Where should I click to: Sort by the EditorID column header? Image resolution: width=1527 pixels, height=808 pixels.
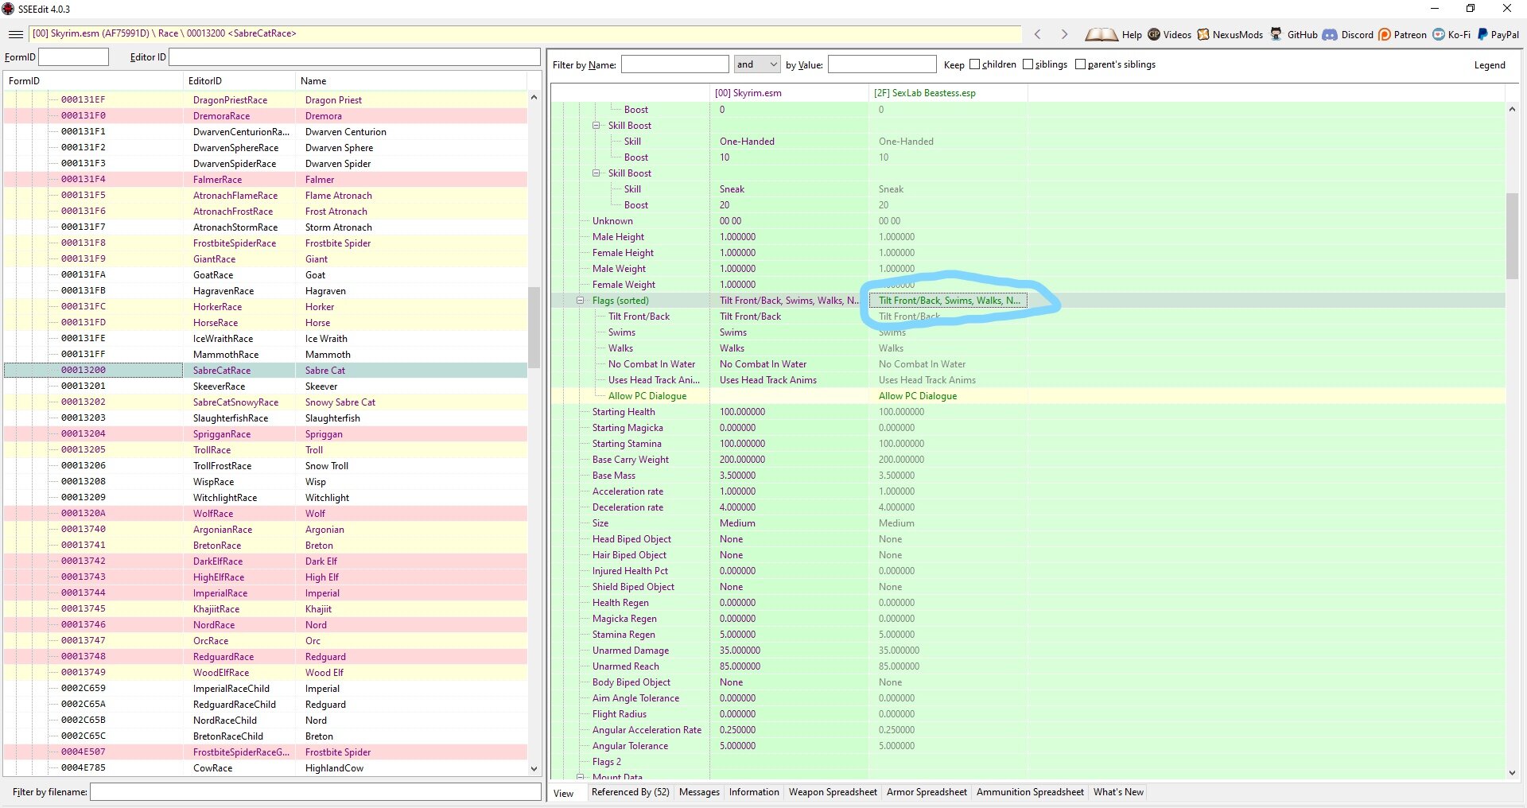tap(239, 81)
